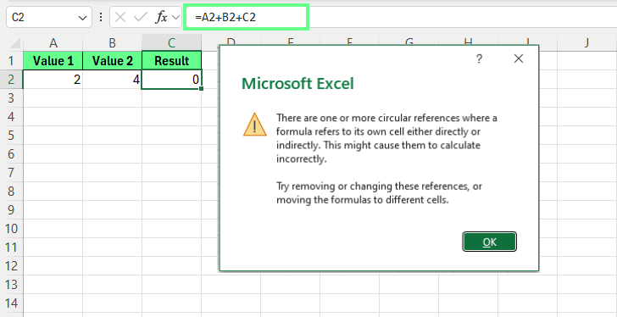
Task: Select row 1 header
Action: pos(11,61)
